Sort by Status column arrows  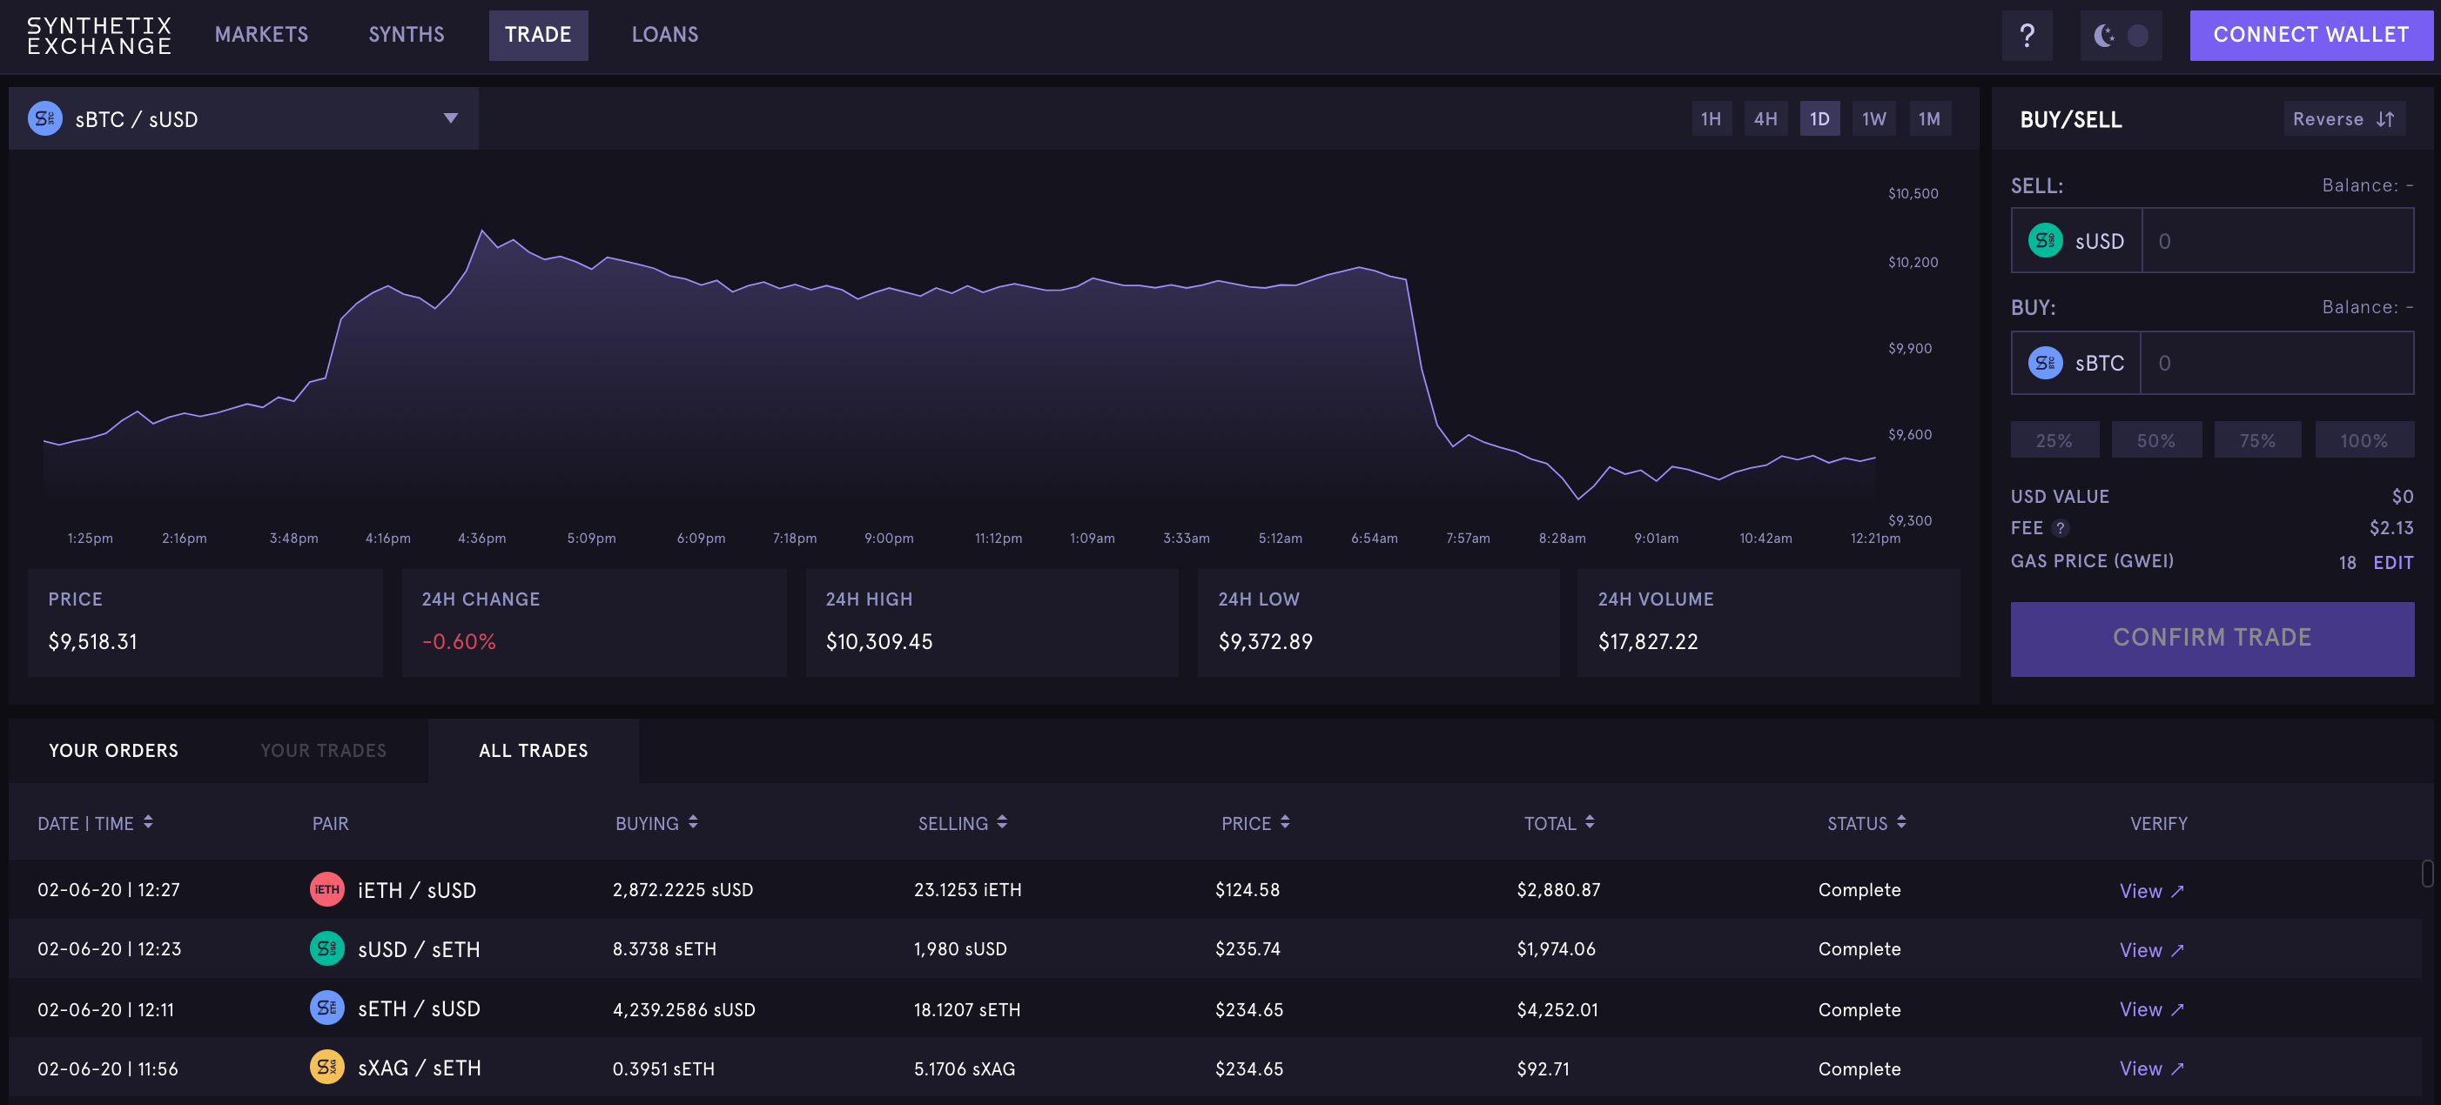point(1902,822)
